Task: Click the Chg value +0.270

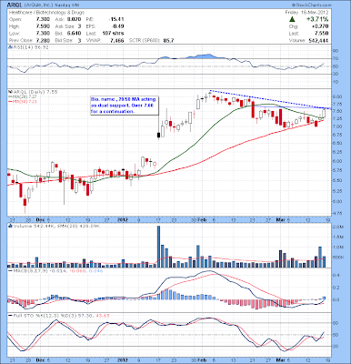Action: [x=321, y=26]
